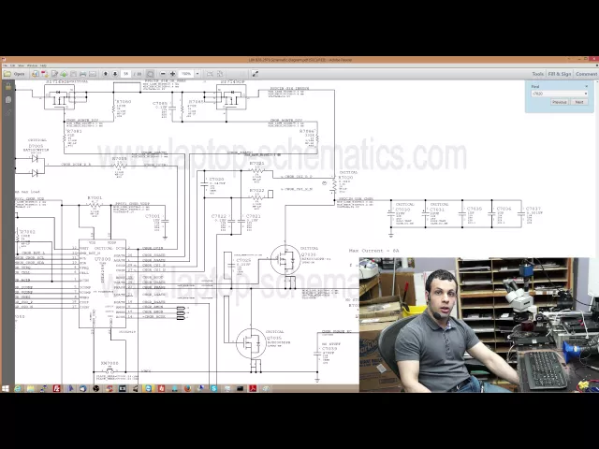Open the page thumbnails side panel icon
This screenshot has height=449, width=599.
[8, 100]
